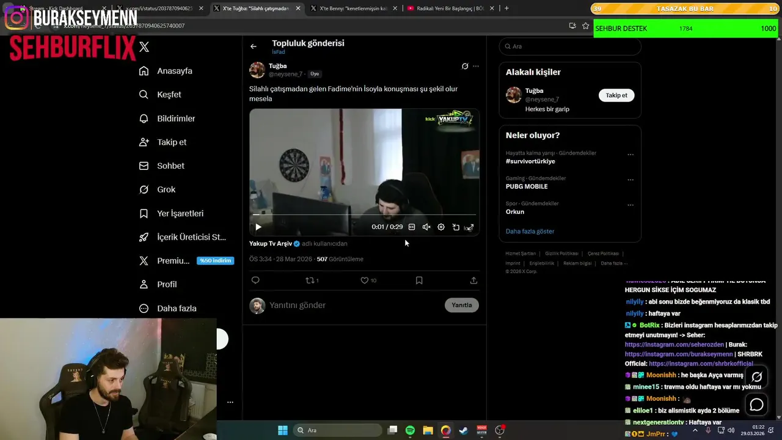The image size is (782, 440).
Task: Open Keşfet explore page
Action: tap(160, 95)
